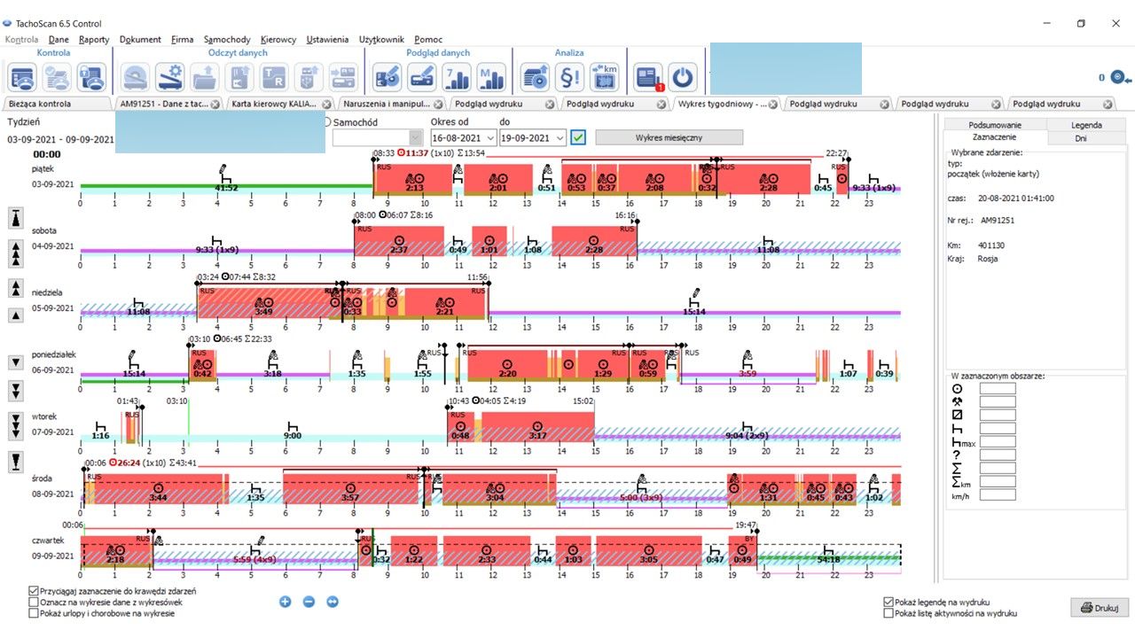Enable 'Oznacz na wykresie dane z wykresówek'
The width and height of the screenshot is (1135, 638).
[x=34, y=602]
